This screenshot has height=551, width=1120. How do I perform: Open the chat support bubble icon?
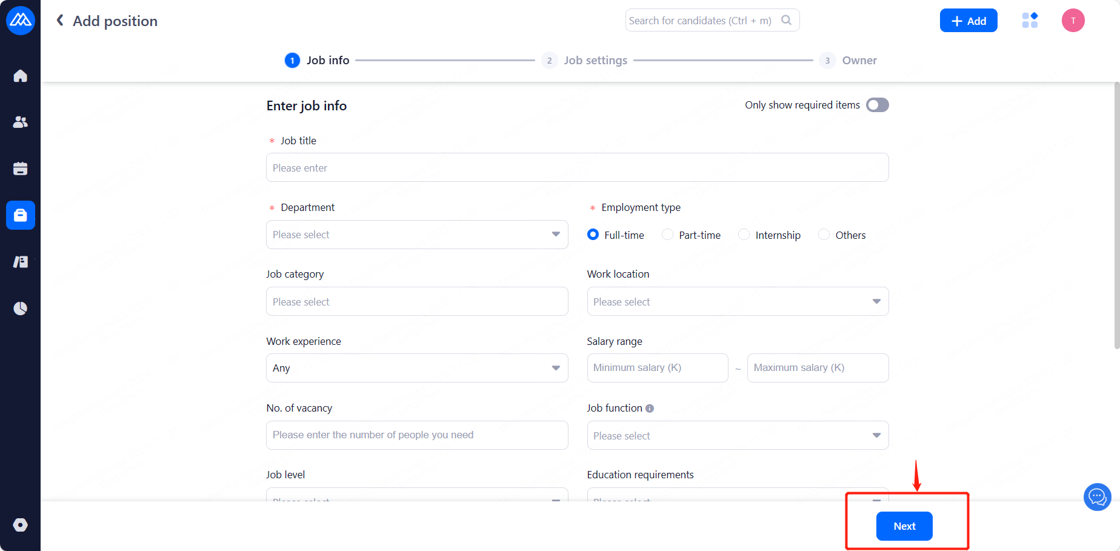(1097, 497)
